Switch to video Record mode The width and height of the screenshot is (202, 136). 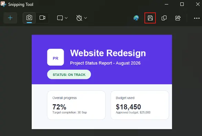[42, 18]
